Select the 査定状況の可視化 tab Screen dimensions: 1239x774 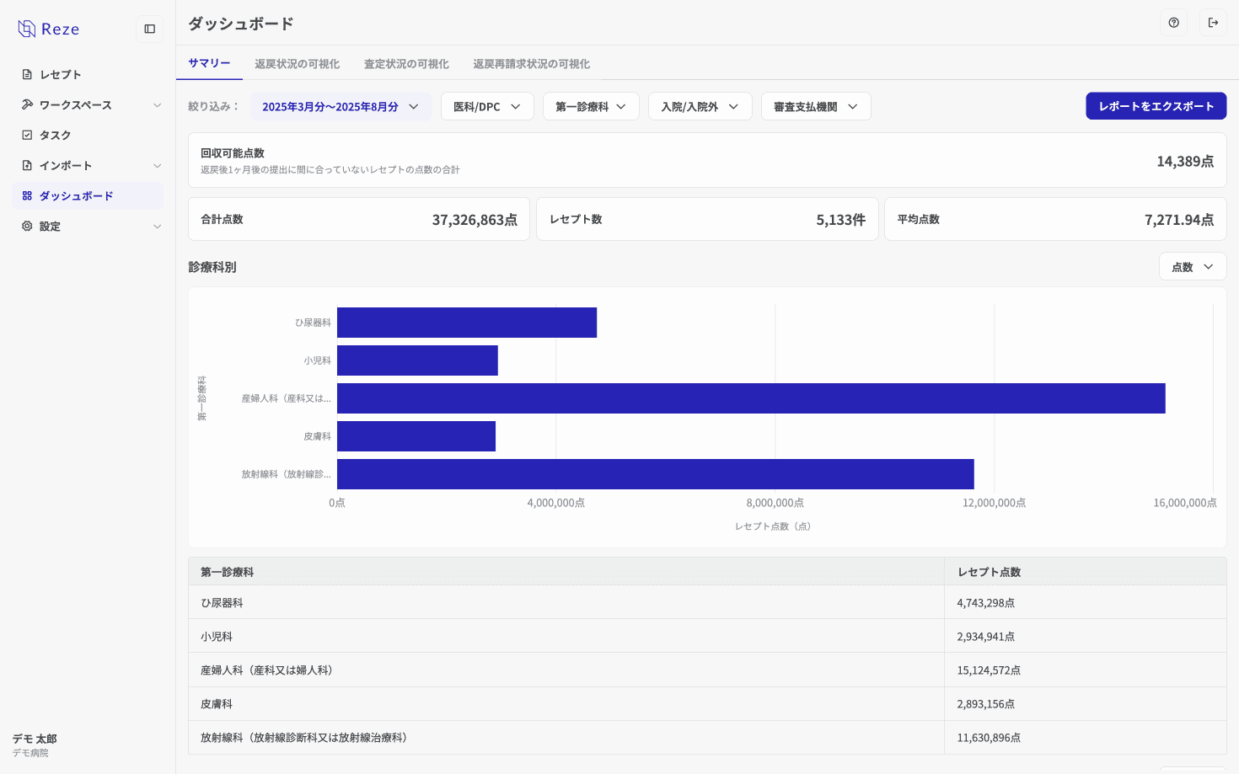406,63
